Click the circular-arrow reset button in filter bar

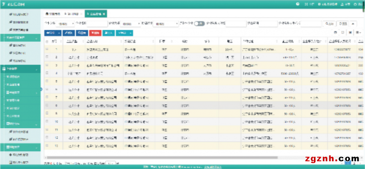(343, 24)
